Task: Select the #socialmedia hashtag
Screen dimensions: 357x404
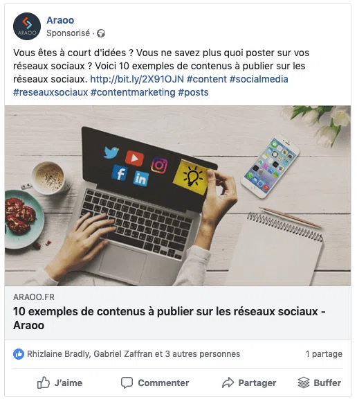Action: [x=259, y=79]
